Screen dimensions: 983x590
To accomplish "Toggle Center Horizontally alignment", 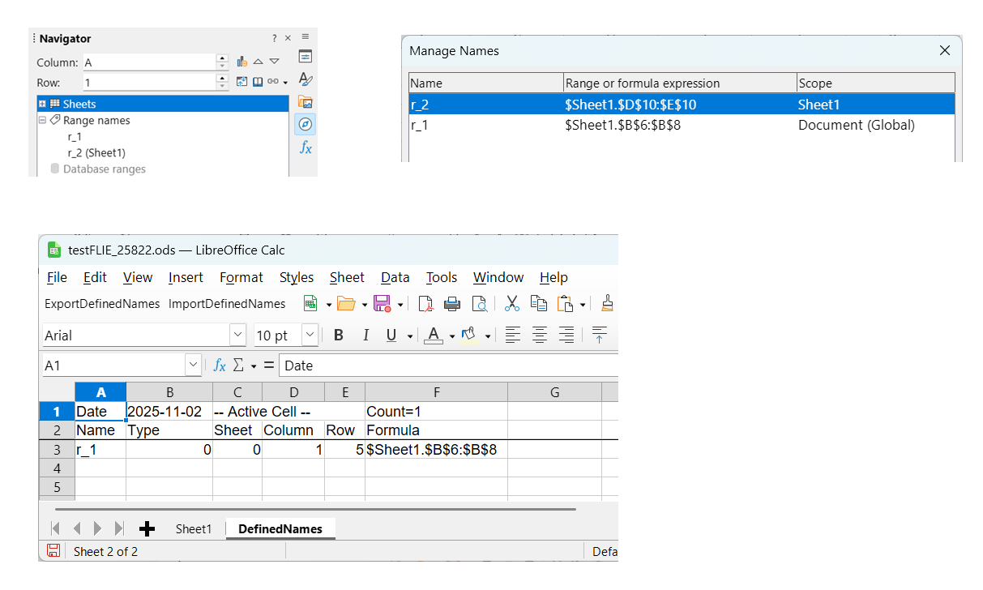I will coord(540,336).
